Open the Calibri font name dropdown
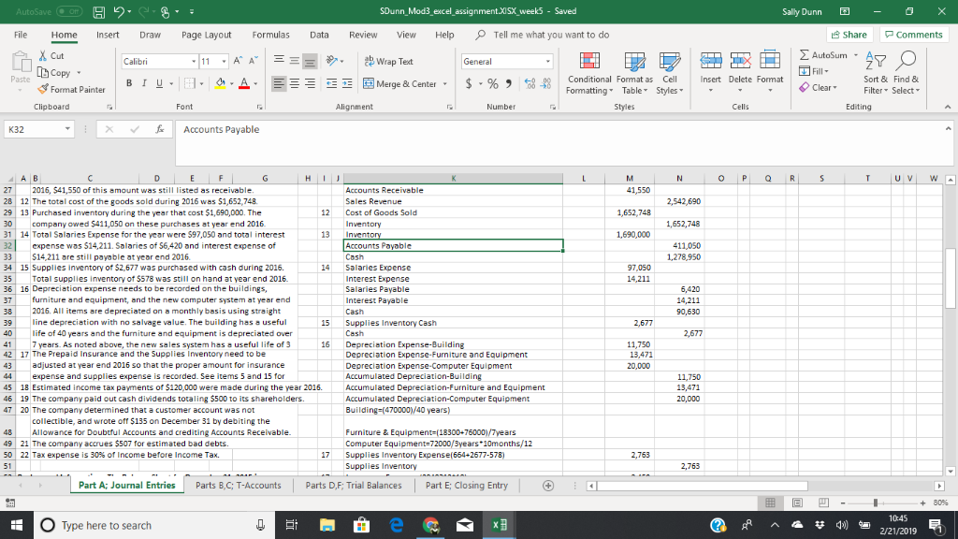The image size is (958, 539). point(193,61)
